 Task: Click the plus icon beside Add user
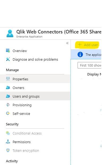click(80, 44)
